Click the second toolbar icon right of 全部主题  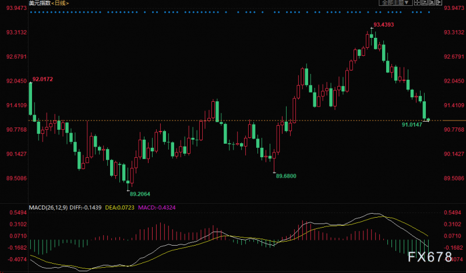pyautogui.click(x=425, y=3)
